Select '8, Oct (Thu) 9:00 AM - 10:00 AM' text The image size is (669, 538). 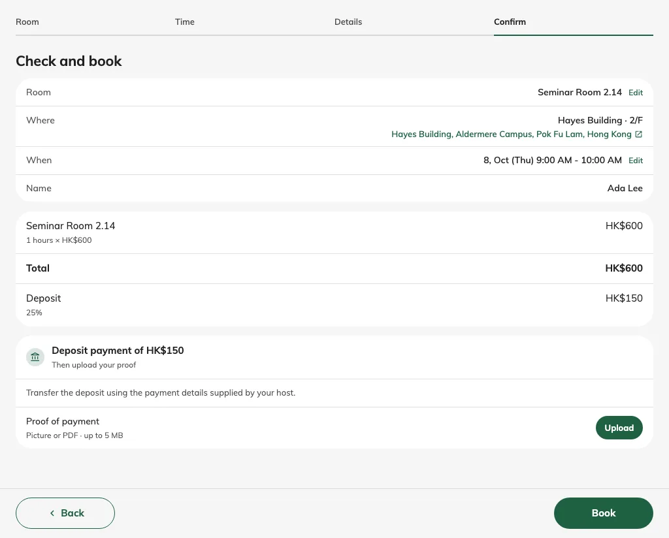coord(553,161)
